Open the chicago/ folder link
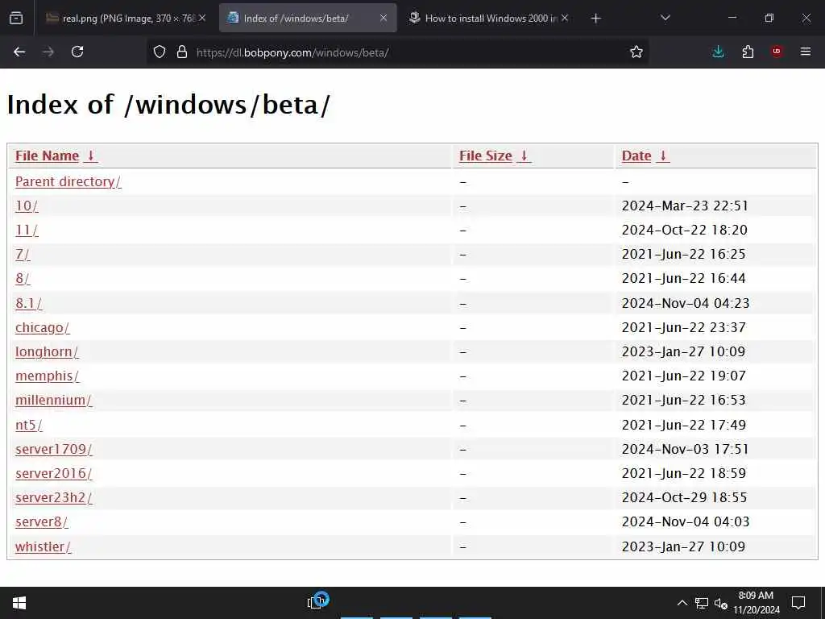Screen dimensions: 825x619 pos(42,327)
